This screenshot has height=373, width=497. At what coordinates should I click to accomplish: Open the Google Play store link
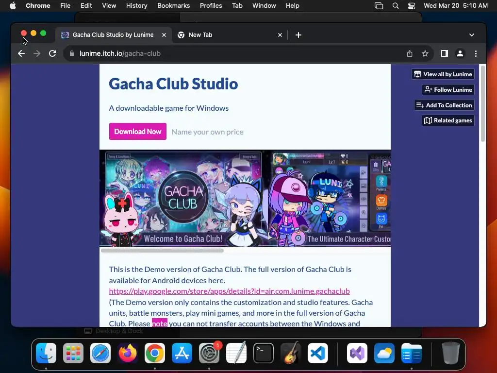tap(229, 291)
